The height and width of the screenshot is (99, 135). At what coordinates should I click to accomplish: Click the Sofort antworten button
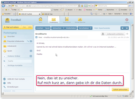tap(120, 90)
